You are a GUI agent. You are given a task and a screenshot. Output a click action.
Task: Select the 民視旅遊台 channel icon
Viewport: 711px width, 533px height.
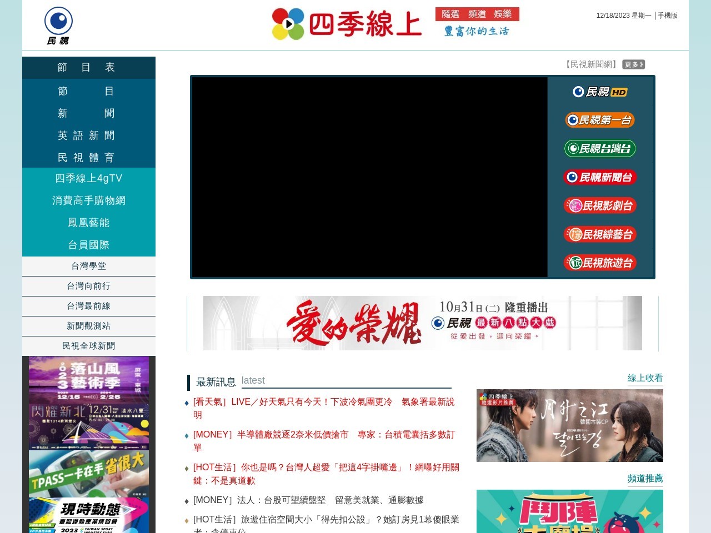click(600, 263)
